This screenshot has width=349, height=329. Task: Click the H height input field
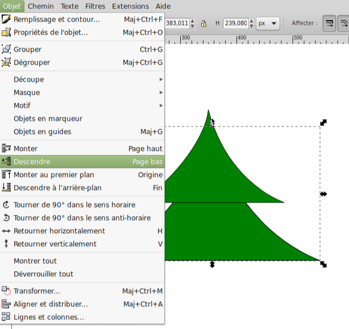pyautogui.click(x=236, y=23)
